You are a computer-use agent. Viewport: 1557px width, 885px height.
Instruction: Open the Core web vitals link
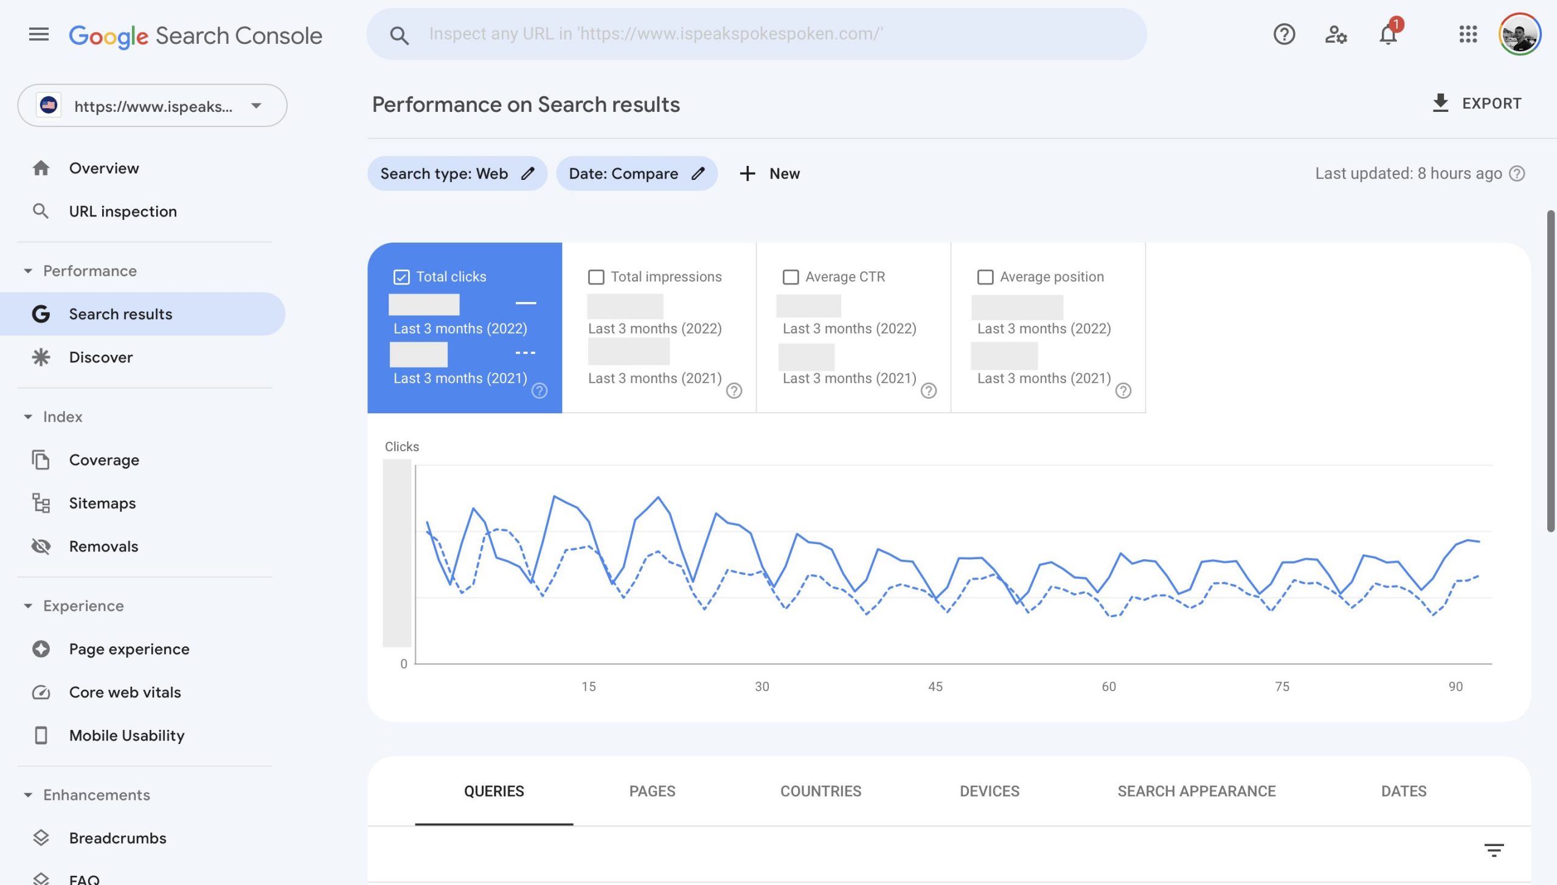click(x=125, y=692)
